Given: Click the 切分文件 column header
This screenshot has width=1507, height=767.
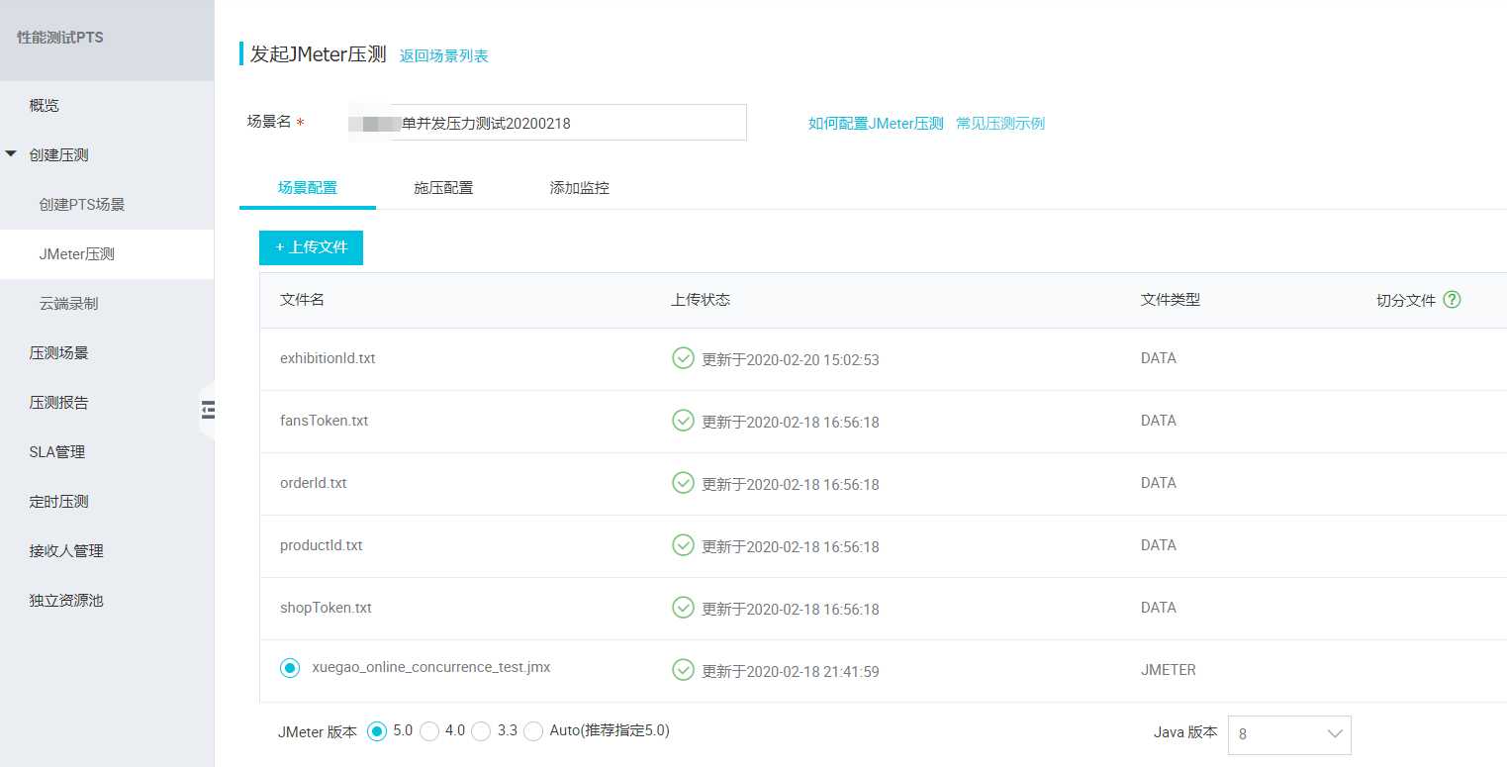Looking at the screenshot, I should coord(1406,300).
